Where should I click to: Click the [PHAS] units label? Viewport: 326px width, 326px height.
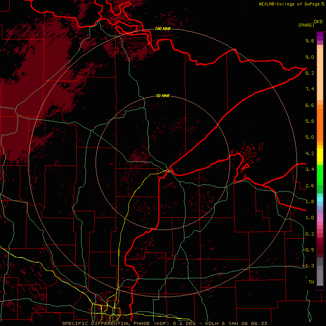(x=306, y=25)
